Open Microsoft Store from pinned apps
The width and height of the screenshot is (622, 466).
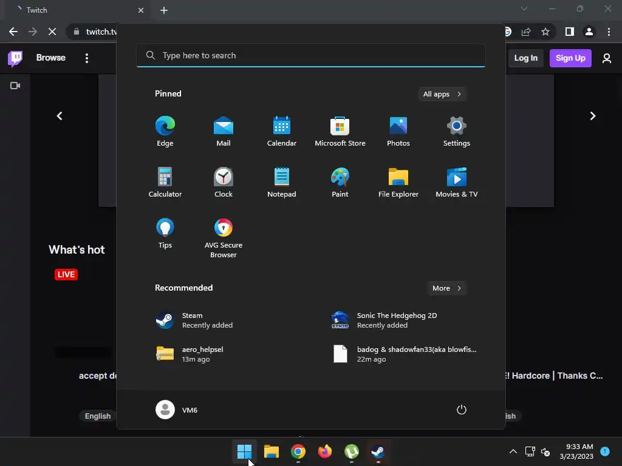point(340,131)
